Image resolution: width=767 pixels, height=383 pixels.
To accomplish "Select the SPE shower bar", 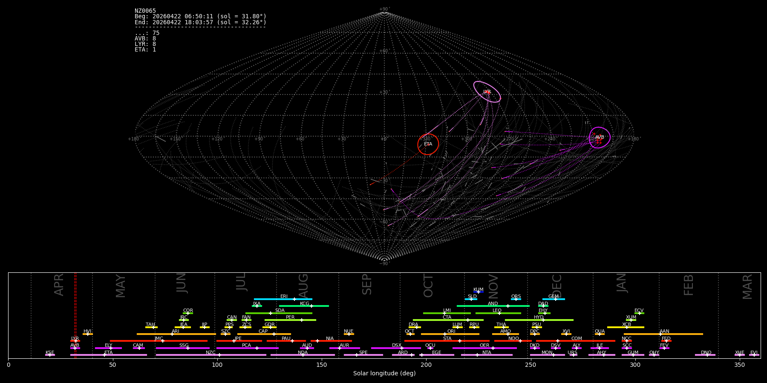I will 363,355.
